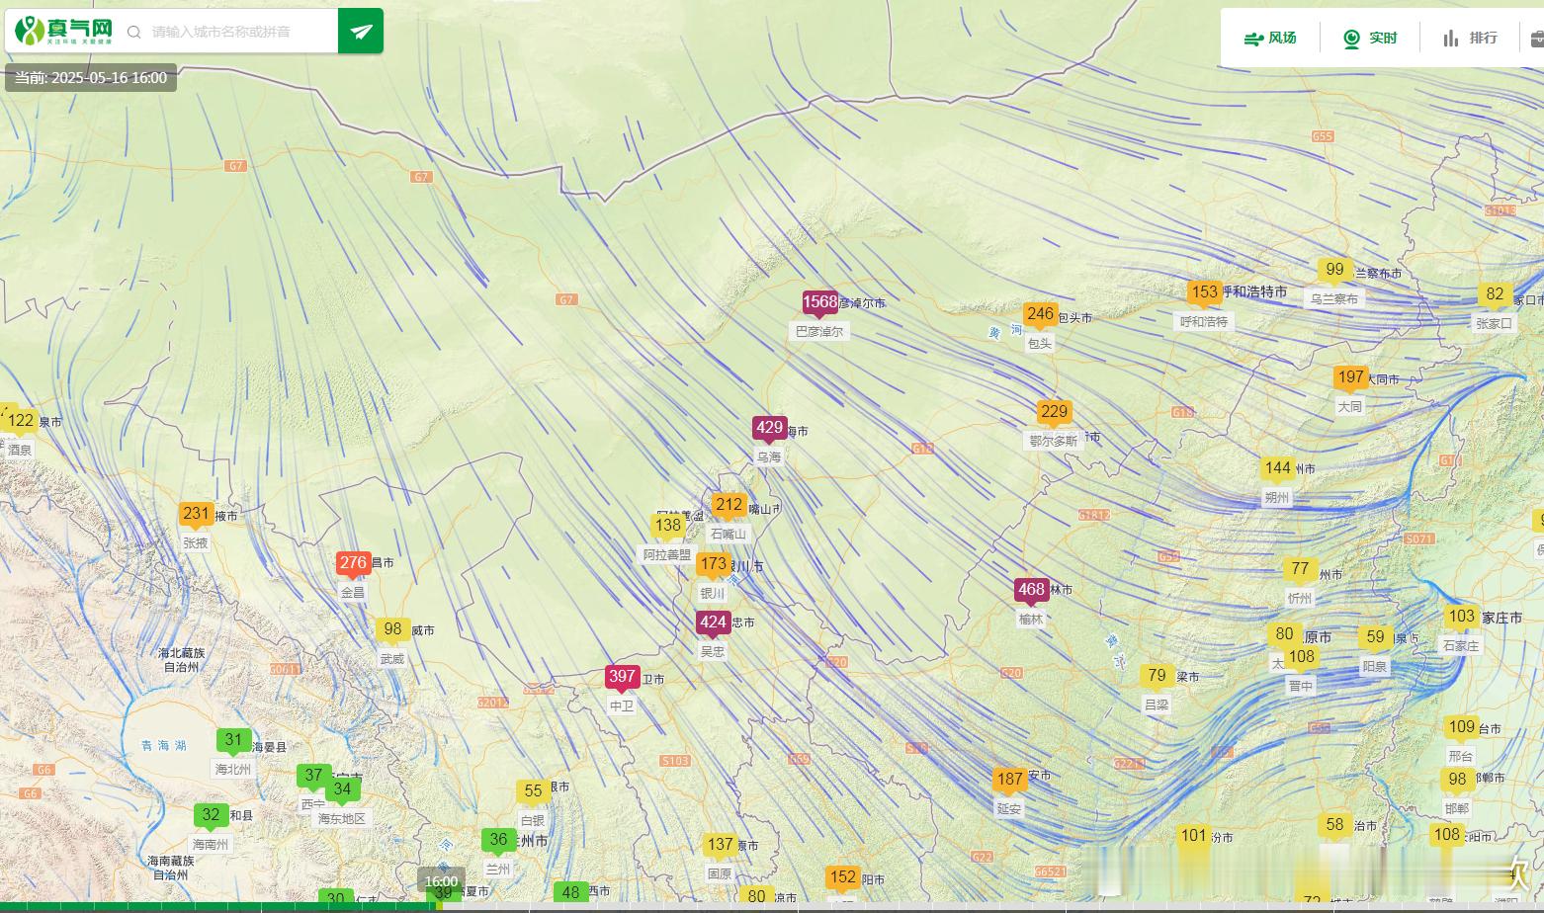Select the 138 marker at 阿拉善盟
1544x913 pixels.
pyautogui.click(x=668, y=526)
